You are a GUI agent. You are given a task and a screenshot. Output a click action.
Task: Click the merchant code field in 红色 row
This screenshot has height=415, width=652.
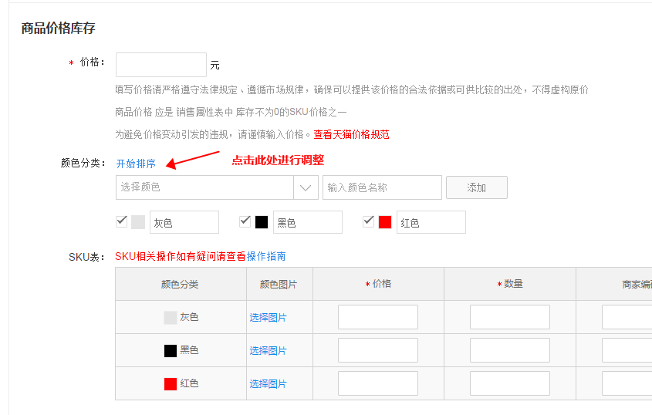(627, 383)
